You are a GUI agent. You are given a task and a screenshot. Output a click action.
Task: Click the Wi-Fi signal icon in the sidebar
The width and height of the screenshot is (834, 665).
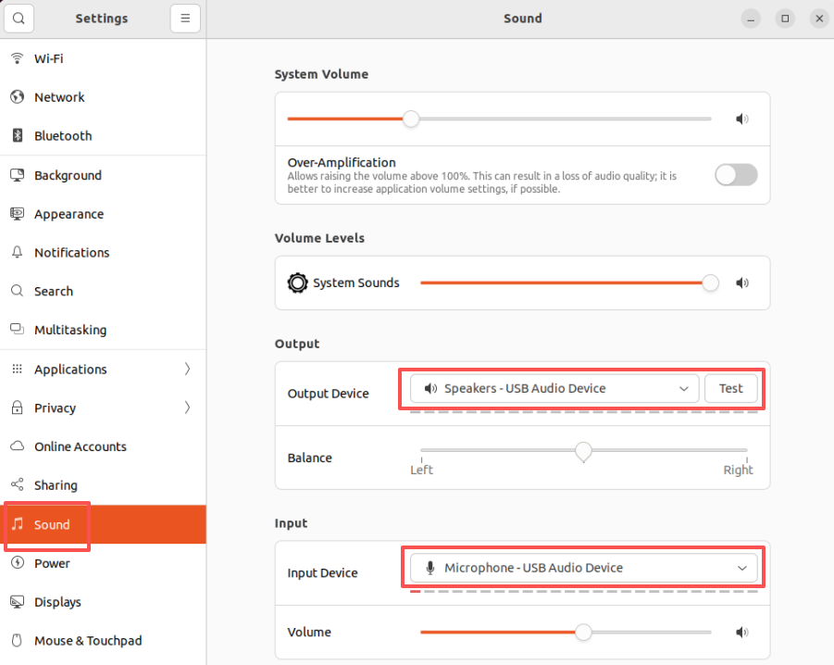point(17,58)
